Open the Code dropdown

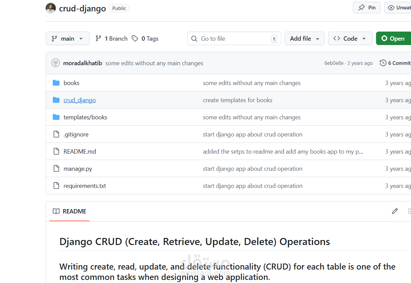point(350,38)
